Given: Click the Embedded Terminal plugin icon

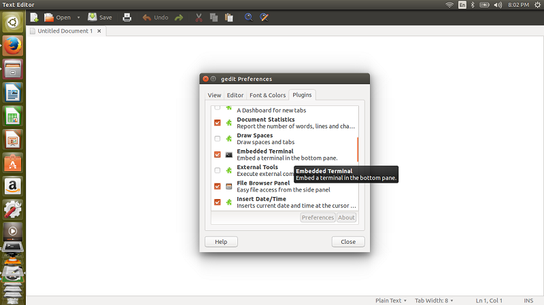Looking at the screenshot, I should click(x=229, y=155).
